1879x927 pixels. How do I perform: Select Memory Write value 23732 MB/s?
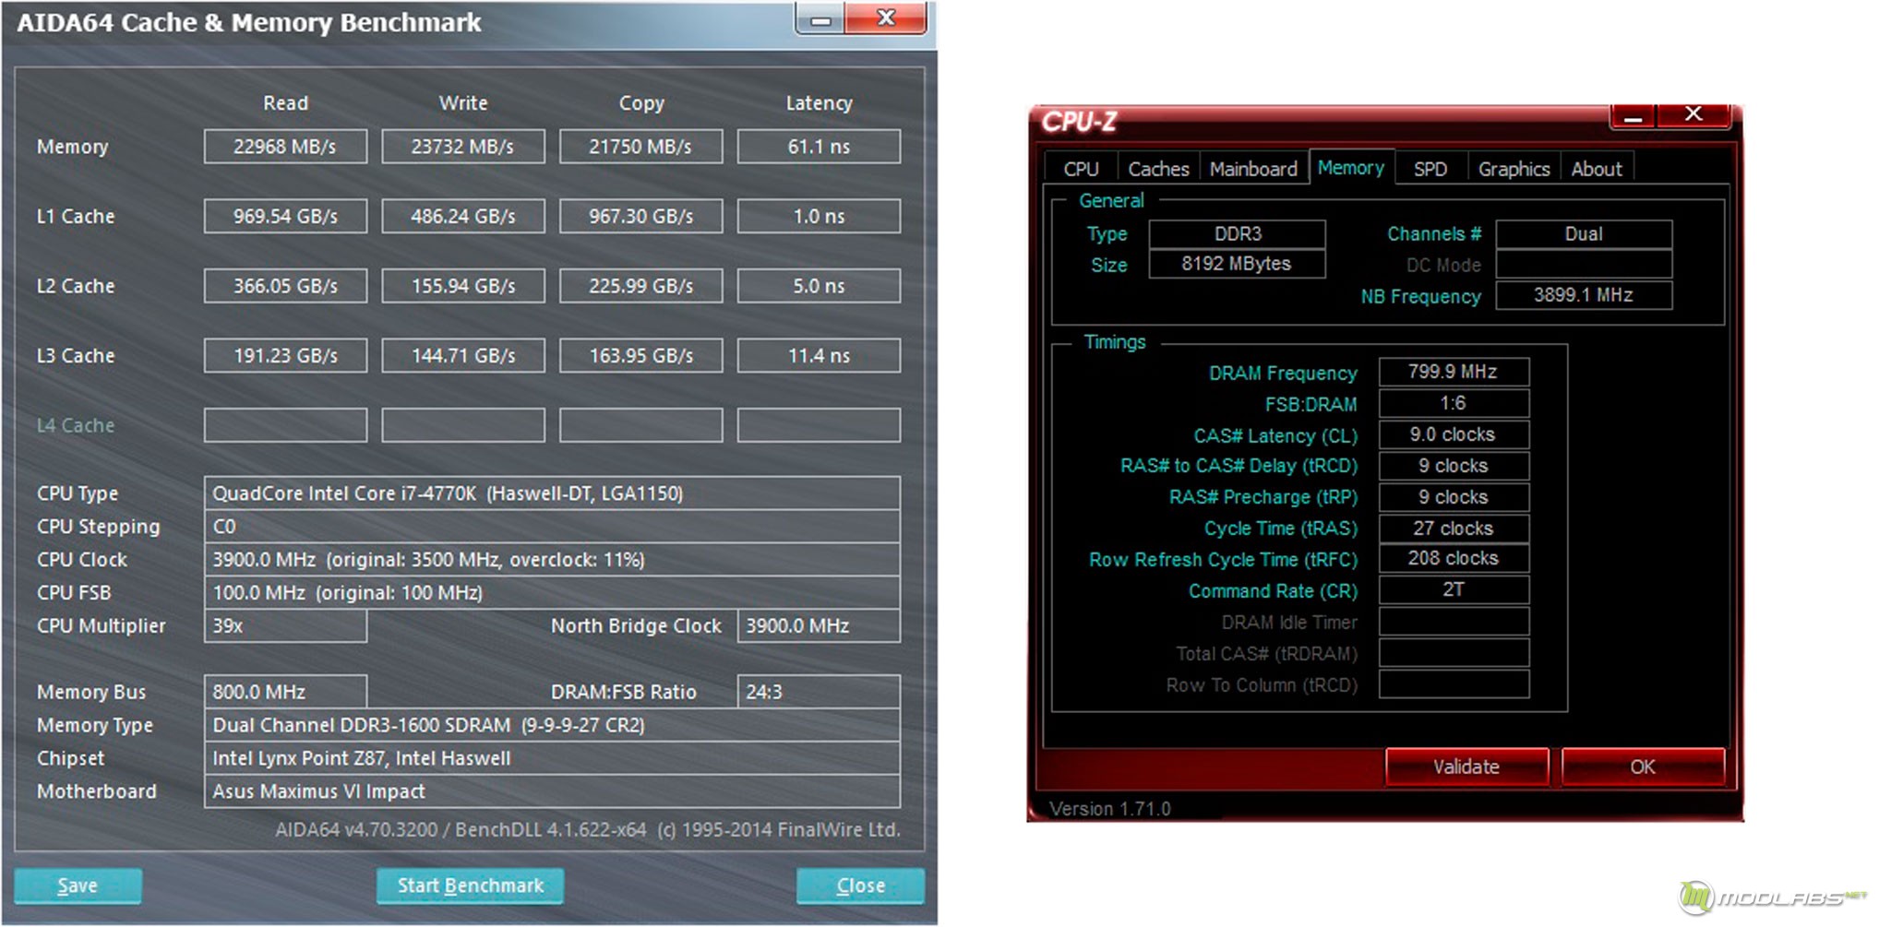(x=463, y=147)
